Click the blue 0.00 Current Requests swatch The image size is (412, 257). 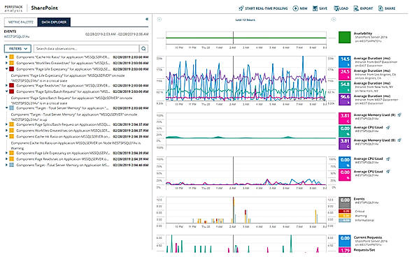344,241
